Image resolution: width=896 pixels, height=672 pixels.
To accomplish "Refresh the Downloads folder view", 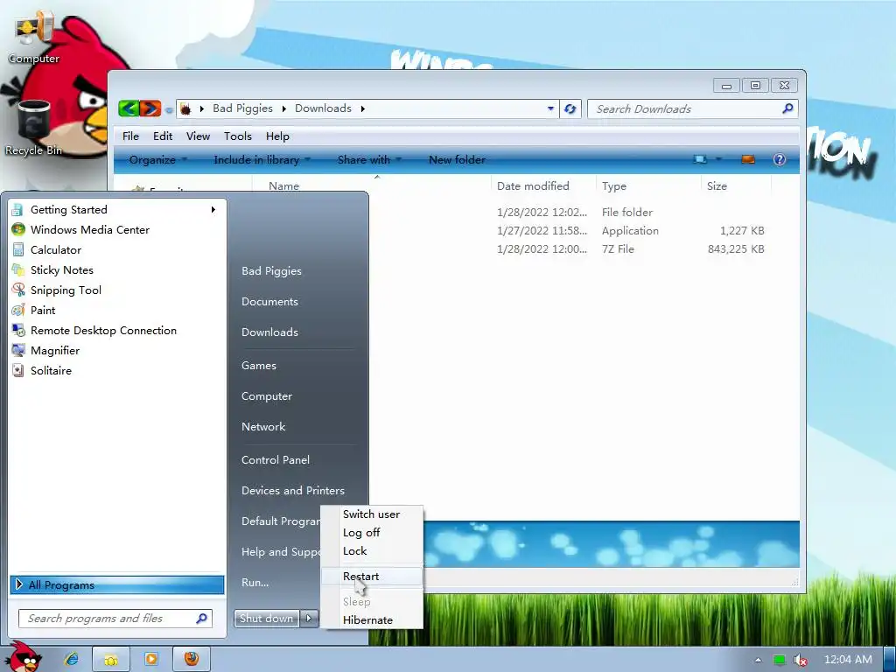I will point(570,108).
